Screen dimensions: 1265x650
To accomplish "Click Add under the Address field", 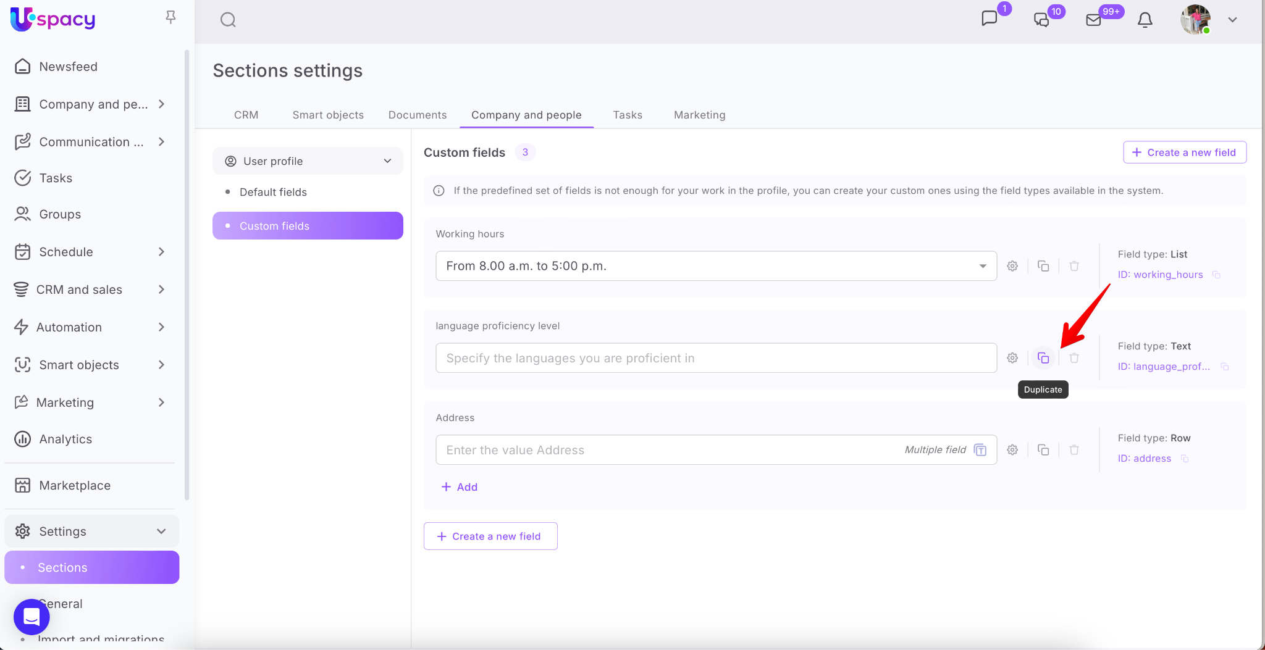I will pos(460,487).
